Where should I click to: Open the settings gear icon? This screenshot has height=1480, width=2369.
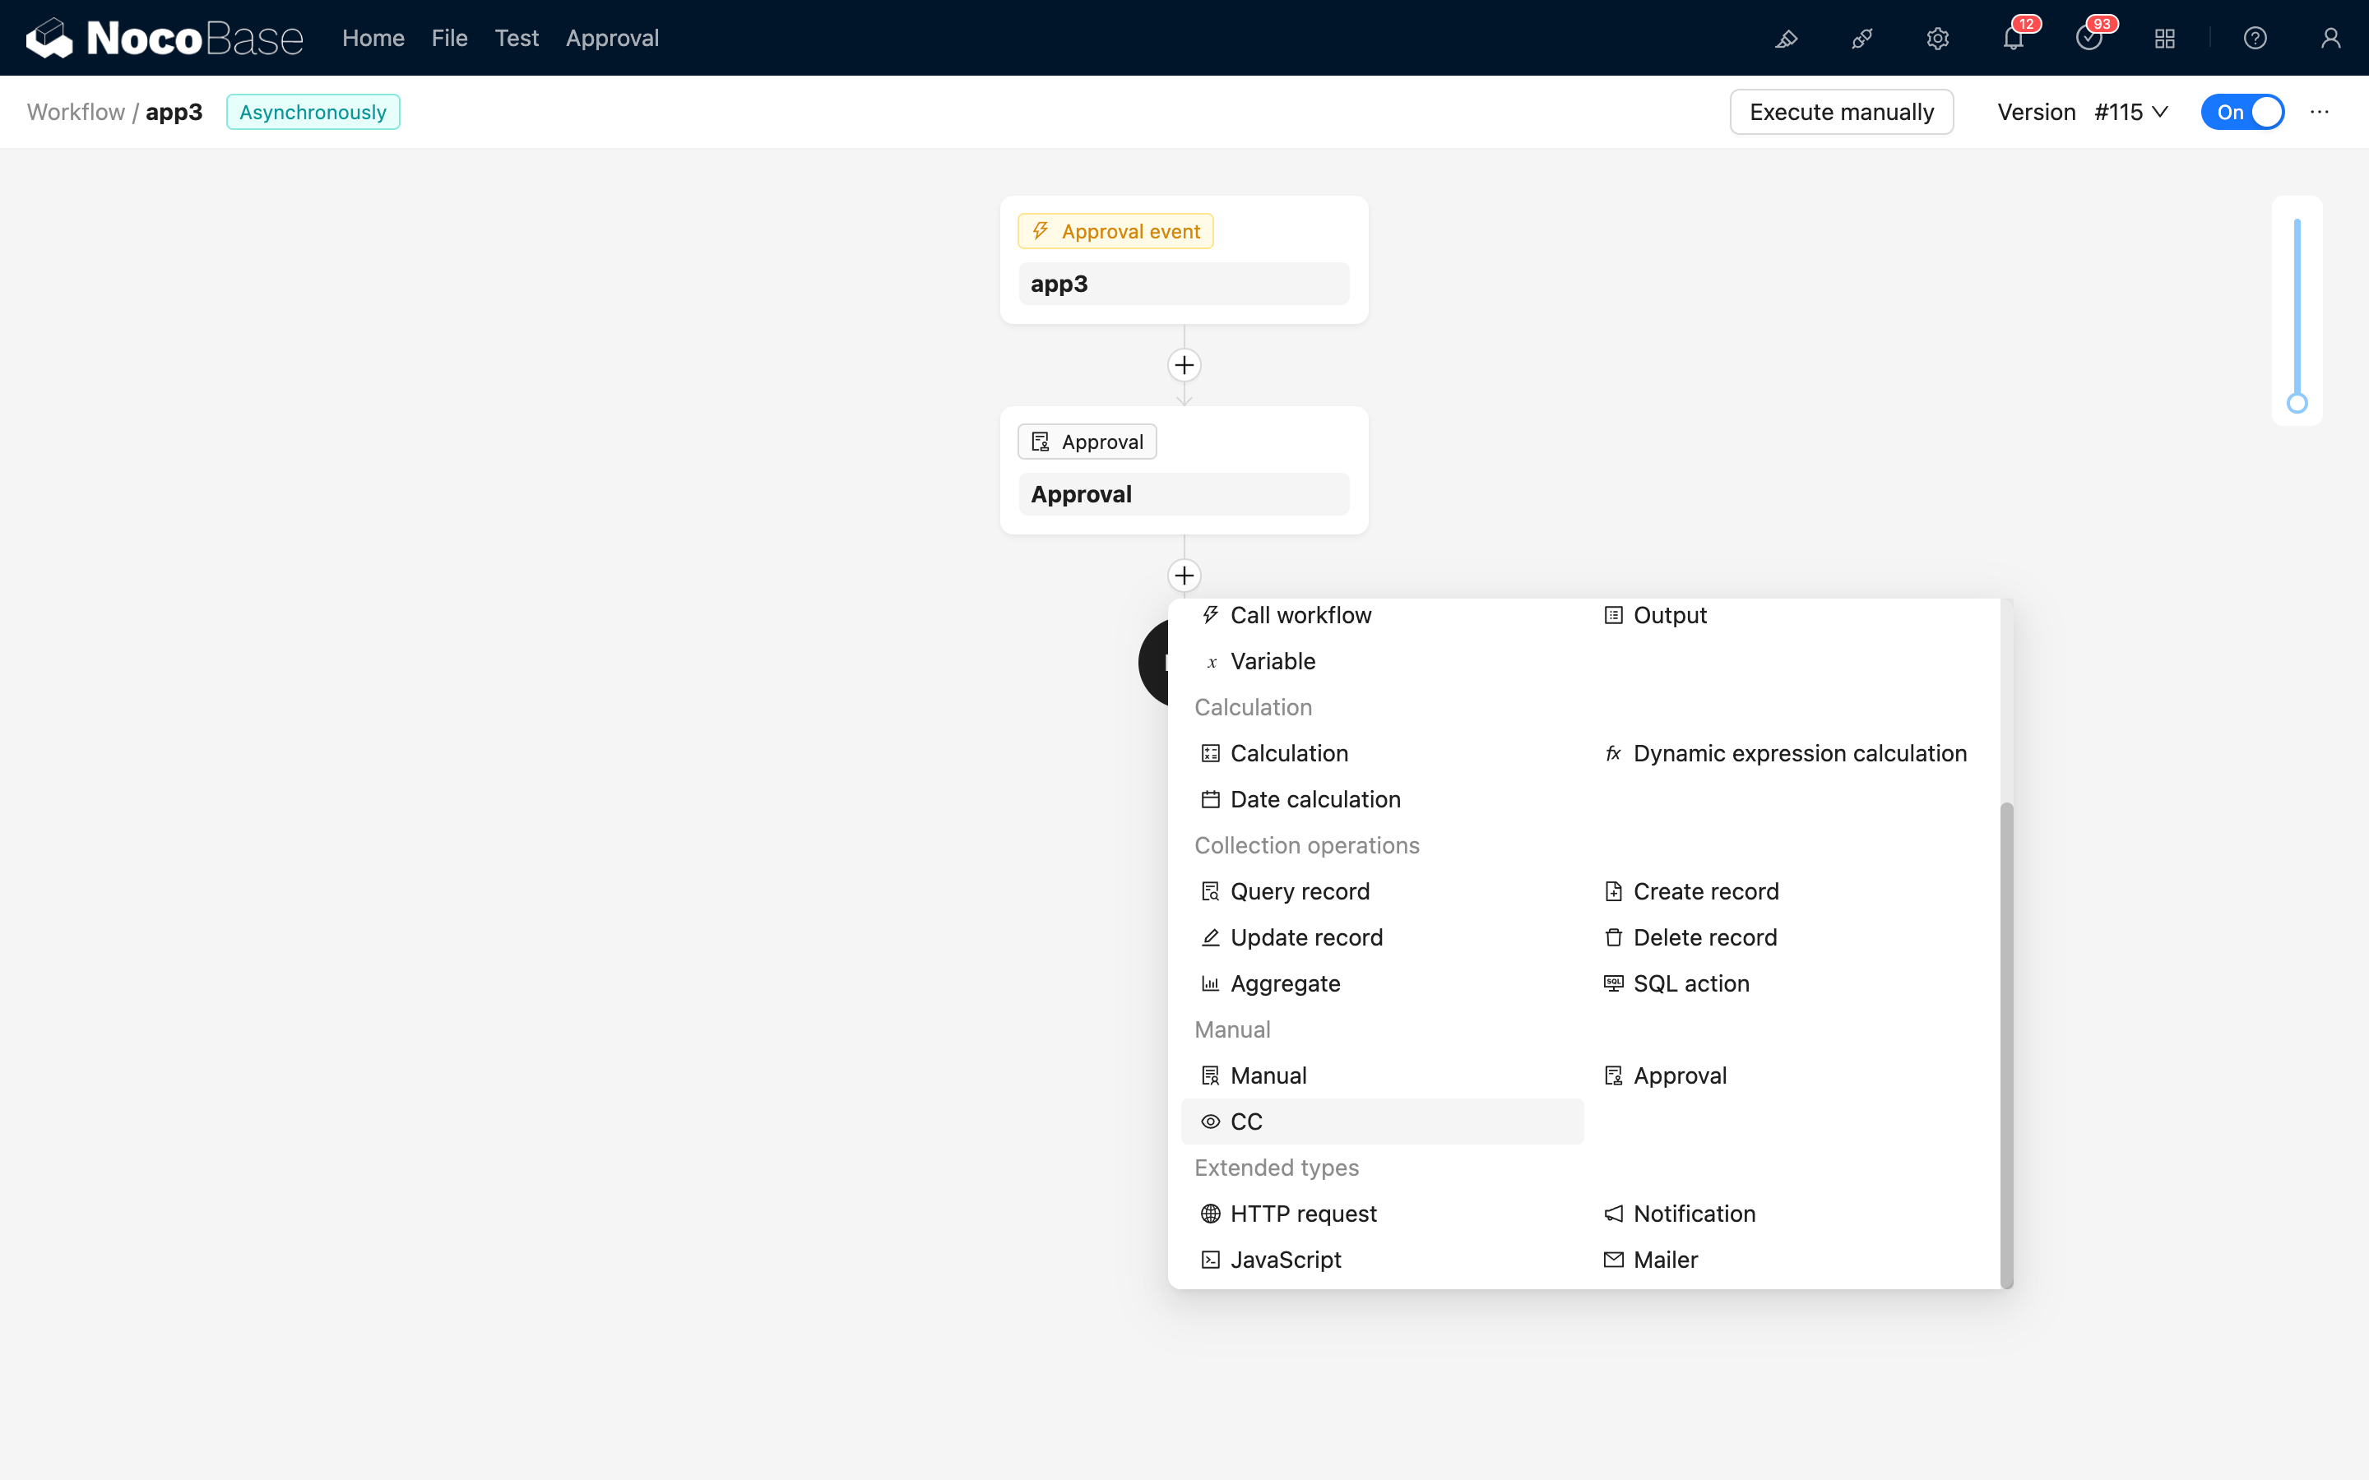[x=1937, y=38]
